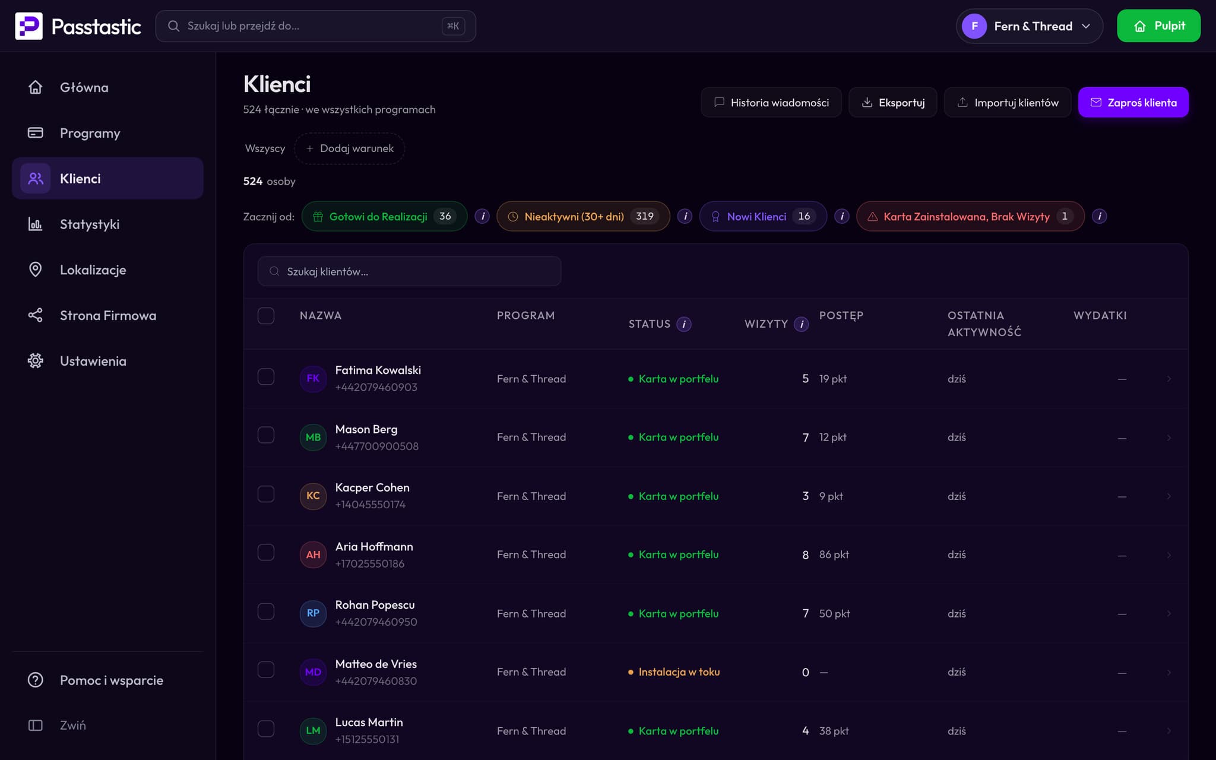This screenshot has height=760, width=1216.
Task: Click the Eksportuj button
Action: point(892,102)
